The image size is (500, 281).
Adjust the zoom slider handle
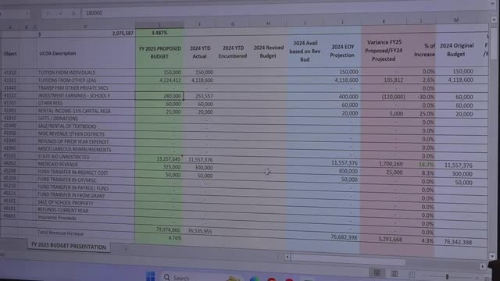click(x=447, y=276)
